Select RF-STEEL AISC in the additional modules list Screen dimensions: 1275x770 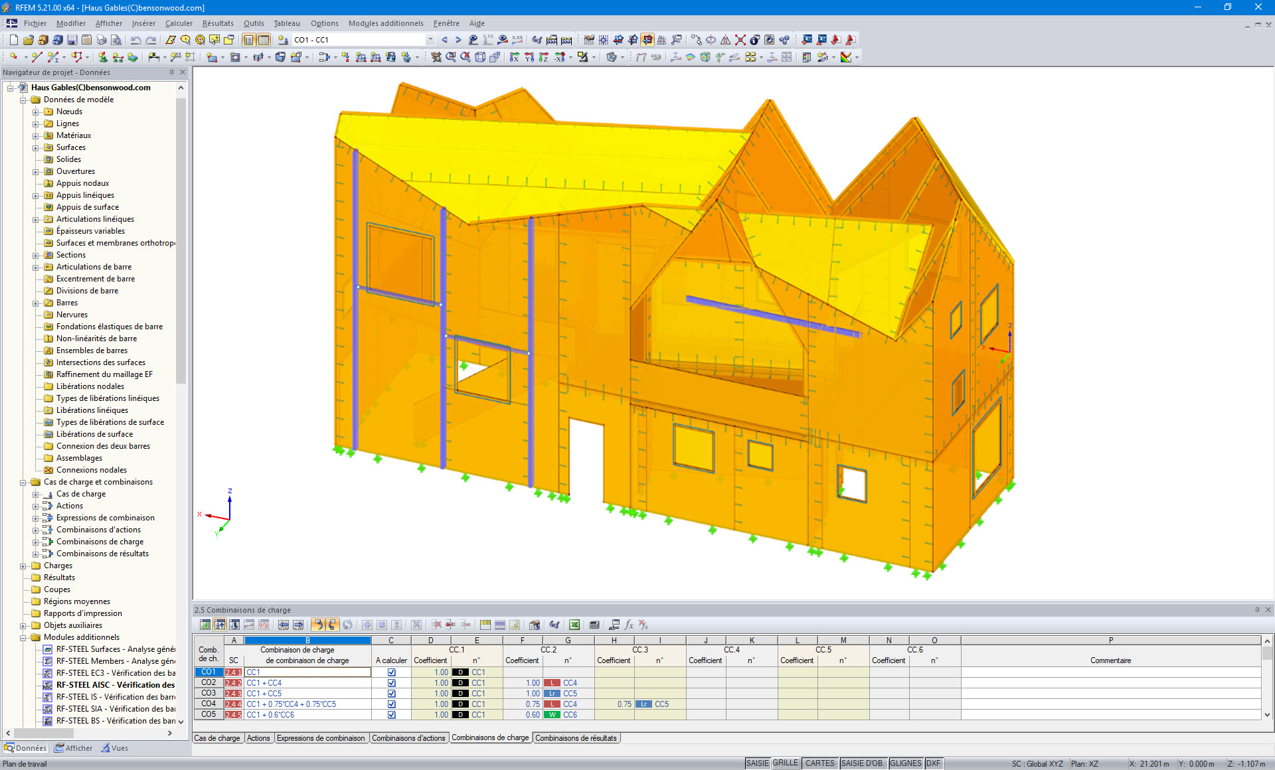pyautogui.click(x=113, y=684)
